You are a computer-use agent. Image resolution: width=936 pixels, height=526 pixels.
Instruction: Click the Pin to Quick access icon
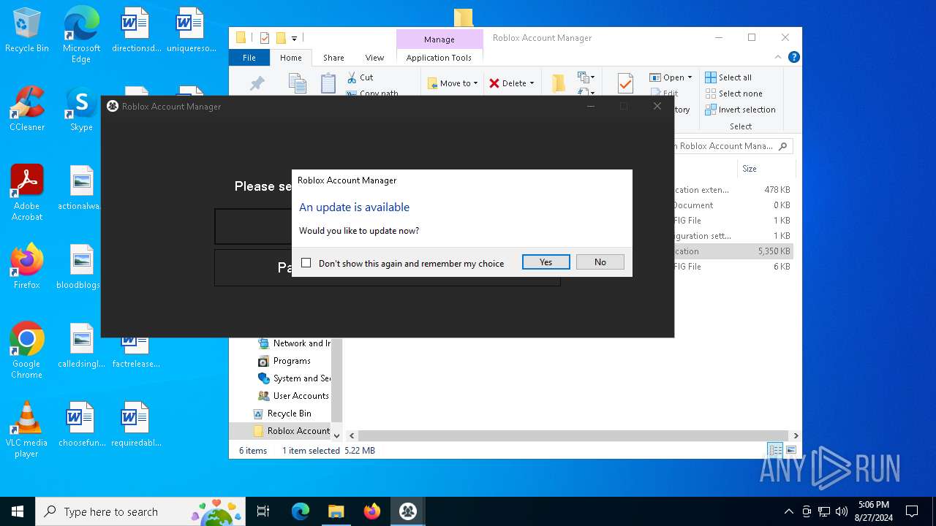tap(257, 83)
